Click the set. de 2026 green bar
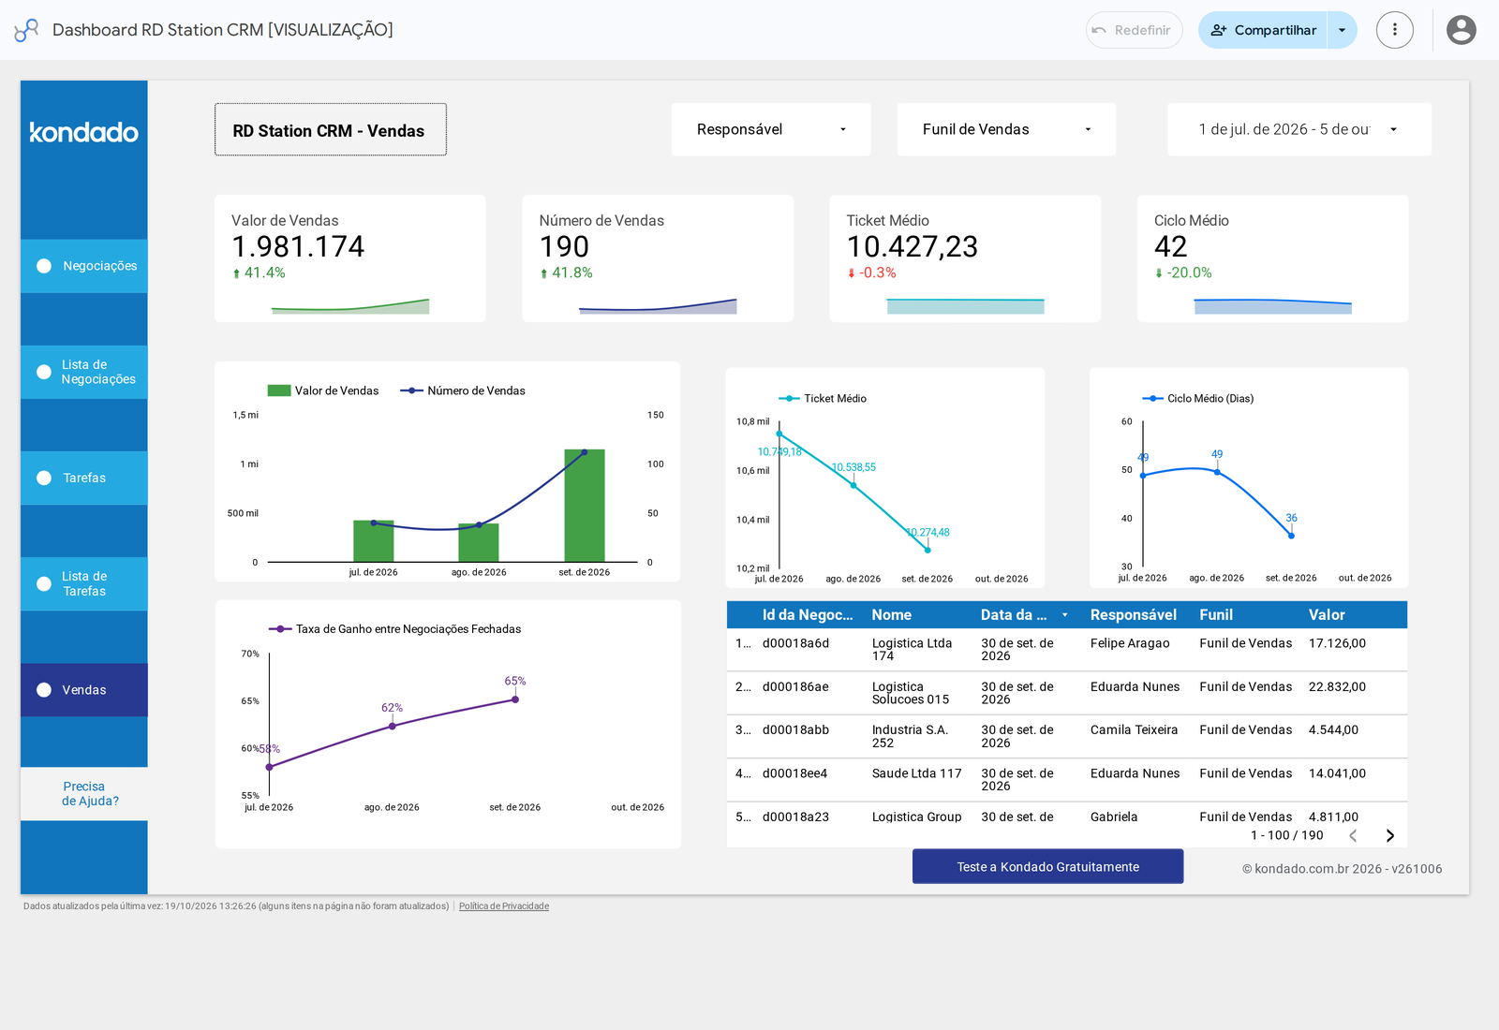 pos(585,506)
